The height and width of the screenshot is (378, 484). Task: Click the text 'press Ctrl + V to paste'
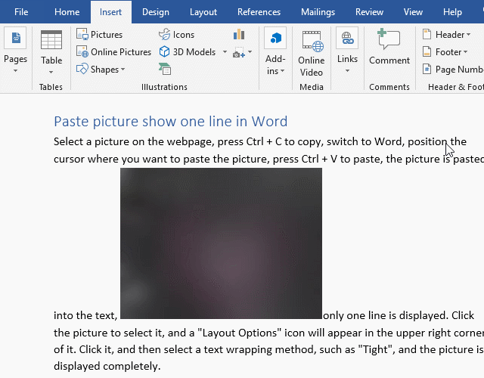[x=327, y=160]
